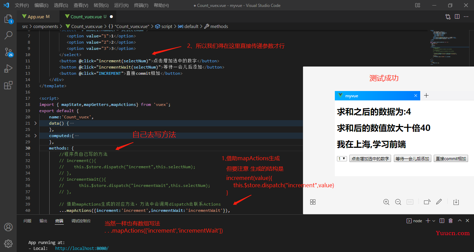This screenshot has height=252, width=474.
Task: Open the 查看(V) menu
Action: (x=81, y=5)
